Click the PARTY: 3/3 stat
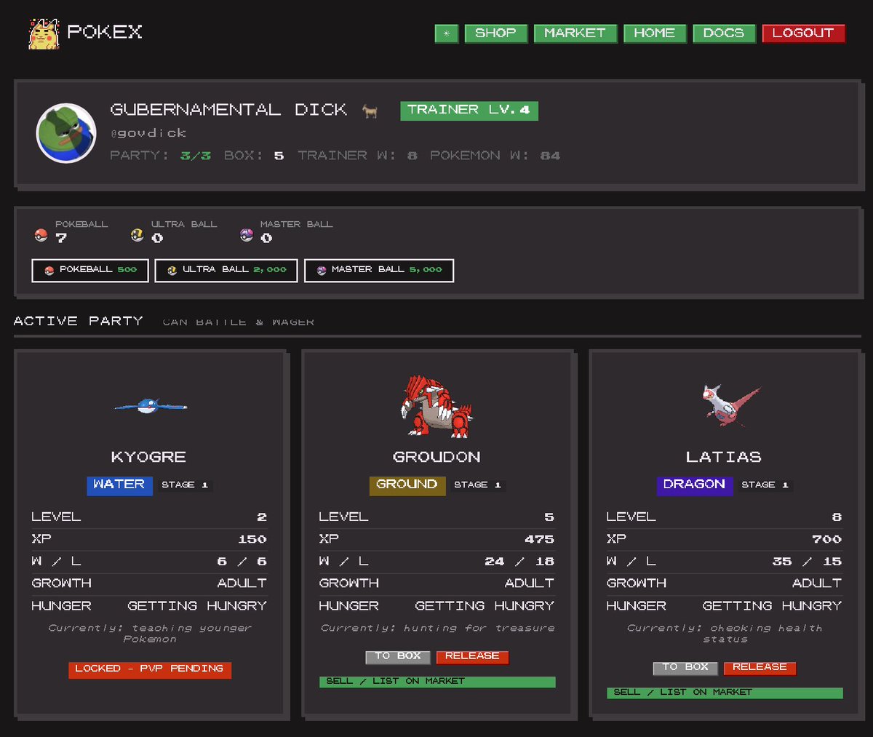 coord(161,156)
